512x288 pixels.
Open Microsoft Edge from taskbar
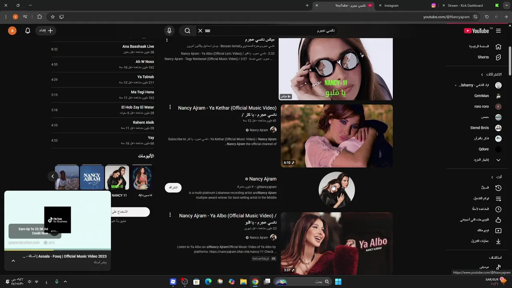pos(208,282)
